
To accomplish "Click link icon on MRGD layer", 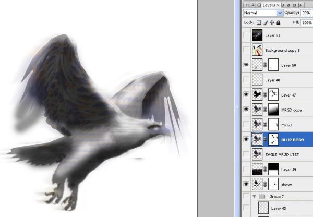I will pyautogui.click(x=265, y=125).
